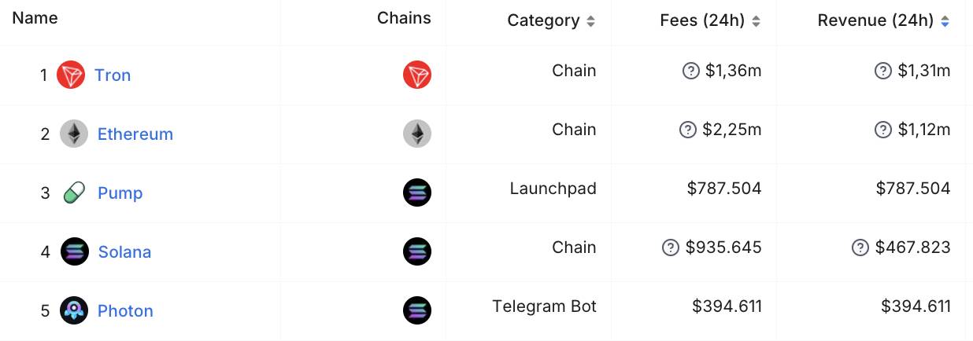Viewport: 973px width, 341px height.
Task: Click the Tron chain icon in Chains column
Action: 417,75
